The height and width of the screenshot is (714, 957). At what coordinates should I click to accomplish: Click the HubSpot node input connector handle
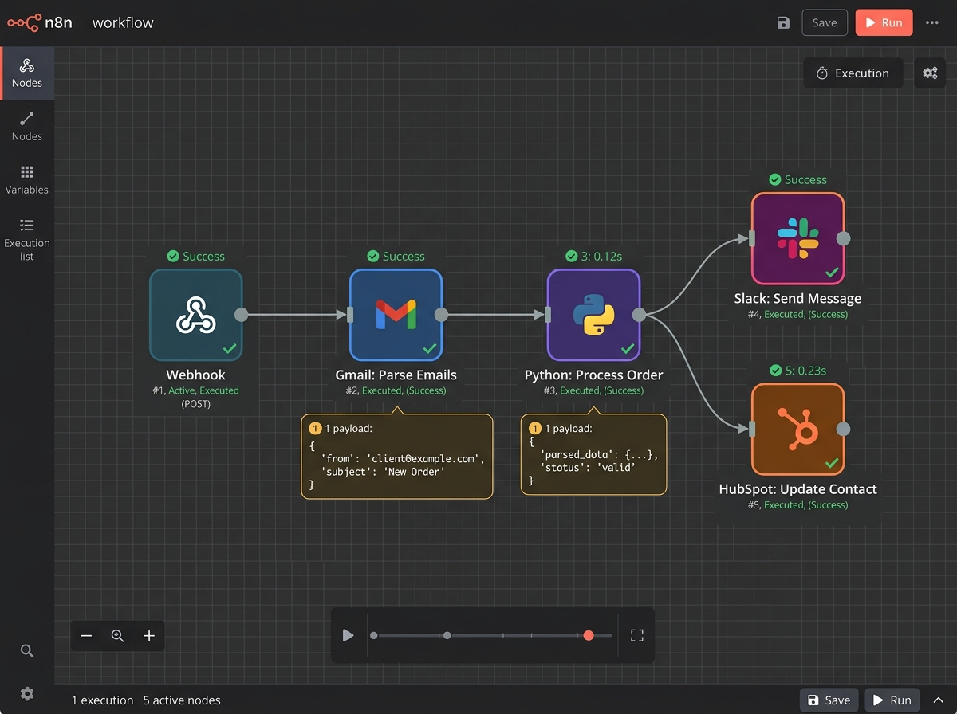click(x=752, y=429)
